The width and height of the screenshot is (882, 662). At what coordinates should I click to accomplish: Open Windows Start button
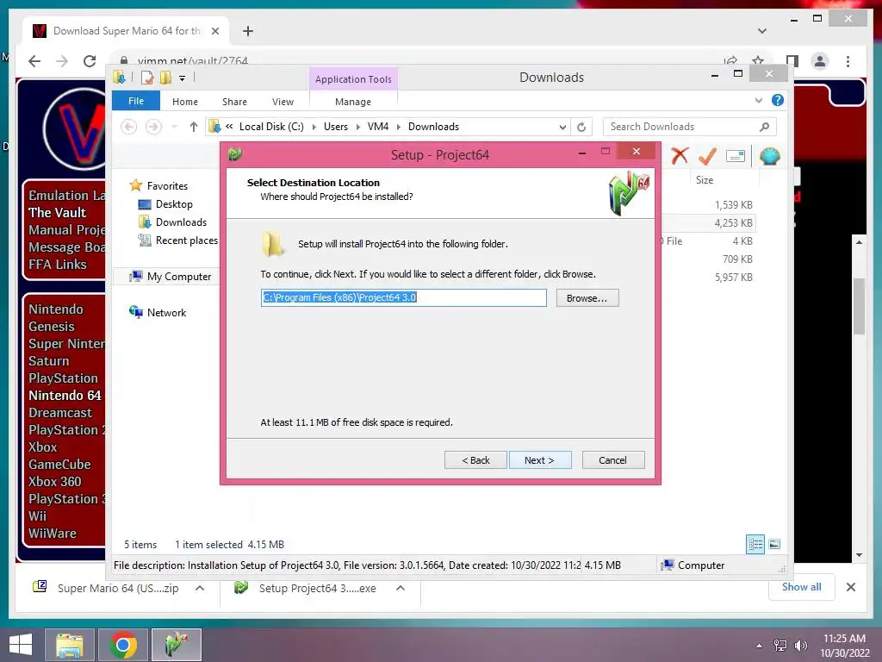coord(21,645)
